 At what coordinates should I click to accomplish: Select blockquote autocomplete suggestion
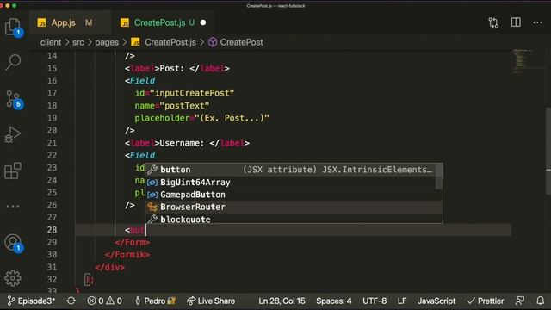pyautogui.click(x=294, y=219)
